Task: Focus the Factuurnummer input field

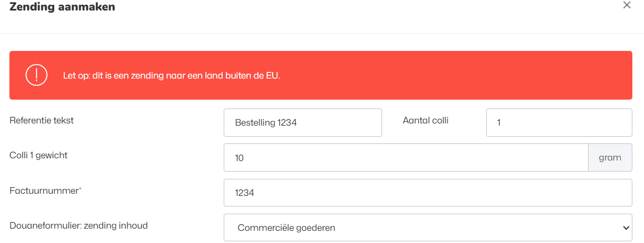Action: click(x=427, y=193)
